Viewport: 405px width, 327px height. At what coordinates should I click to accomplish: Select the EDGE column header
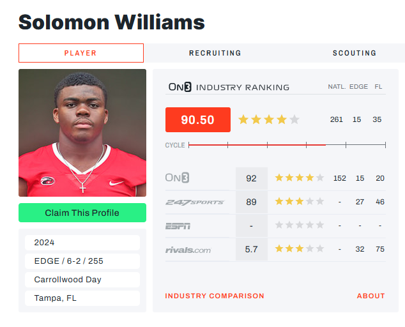point(358,87)
